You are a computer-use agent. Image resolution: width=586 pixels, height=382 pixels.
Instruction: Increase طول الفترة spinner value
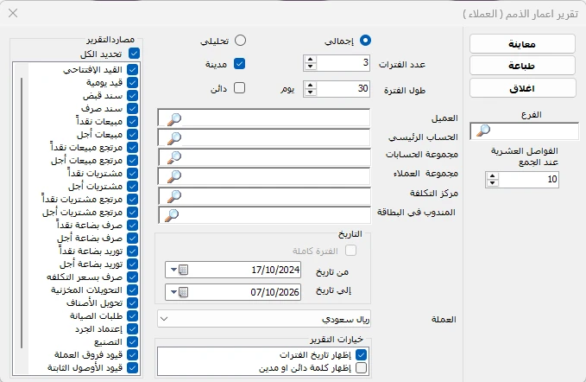(x=310, y=86)
